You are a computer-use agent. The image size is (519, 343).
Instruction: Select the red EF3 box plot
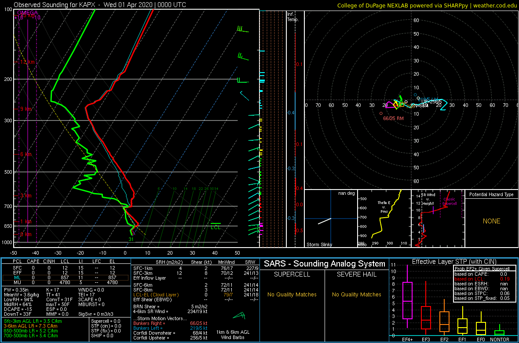pyautogui.click(x=426, y=309)
